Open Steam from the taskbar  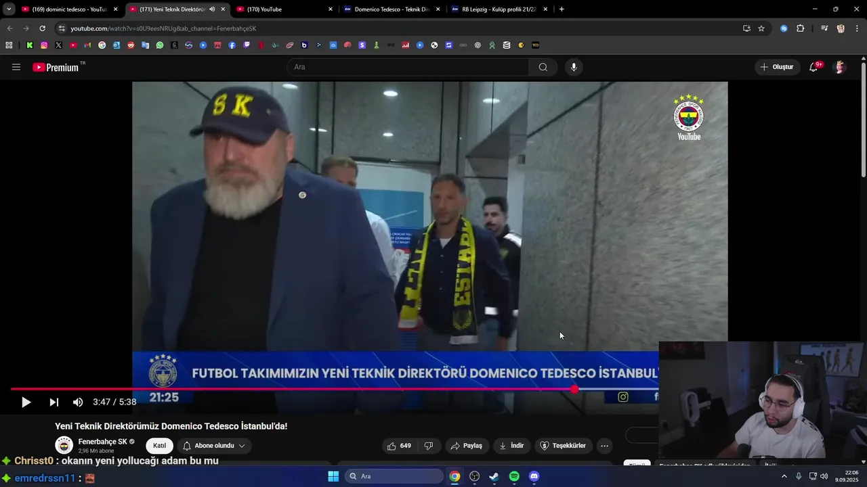494,476
